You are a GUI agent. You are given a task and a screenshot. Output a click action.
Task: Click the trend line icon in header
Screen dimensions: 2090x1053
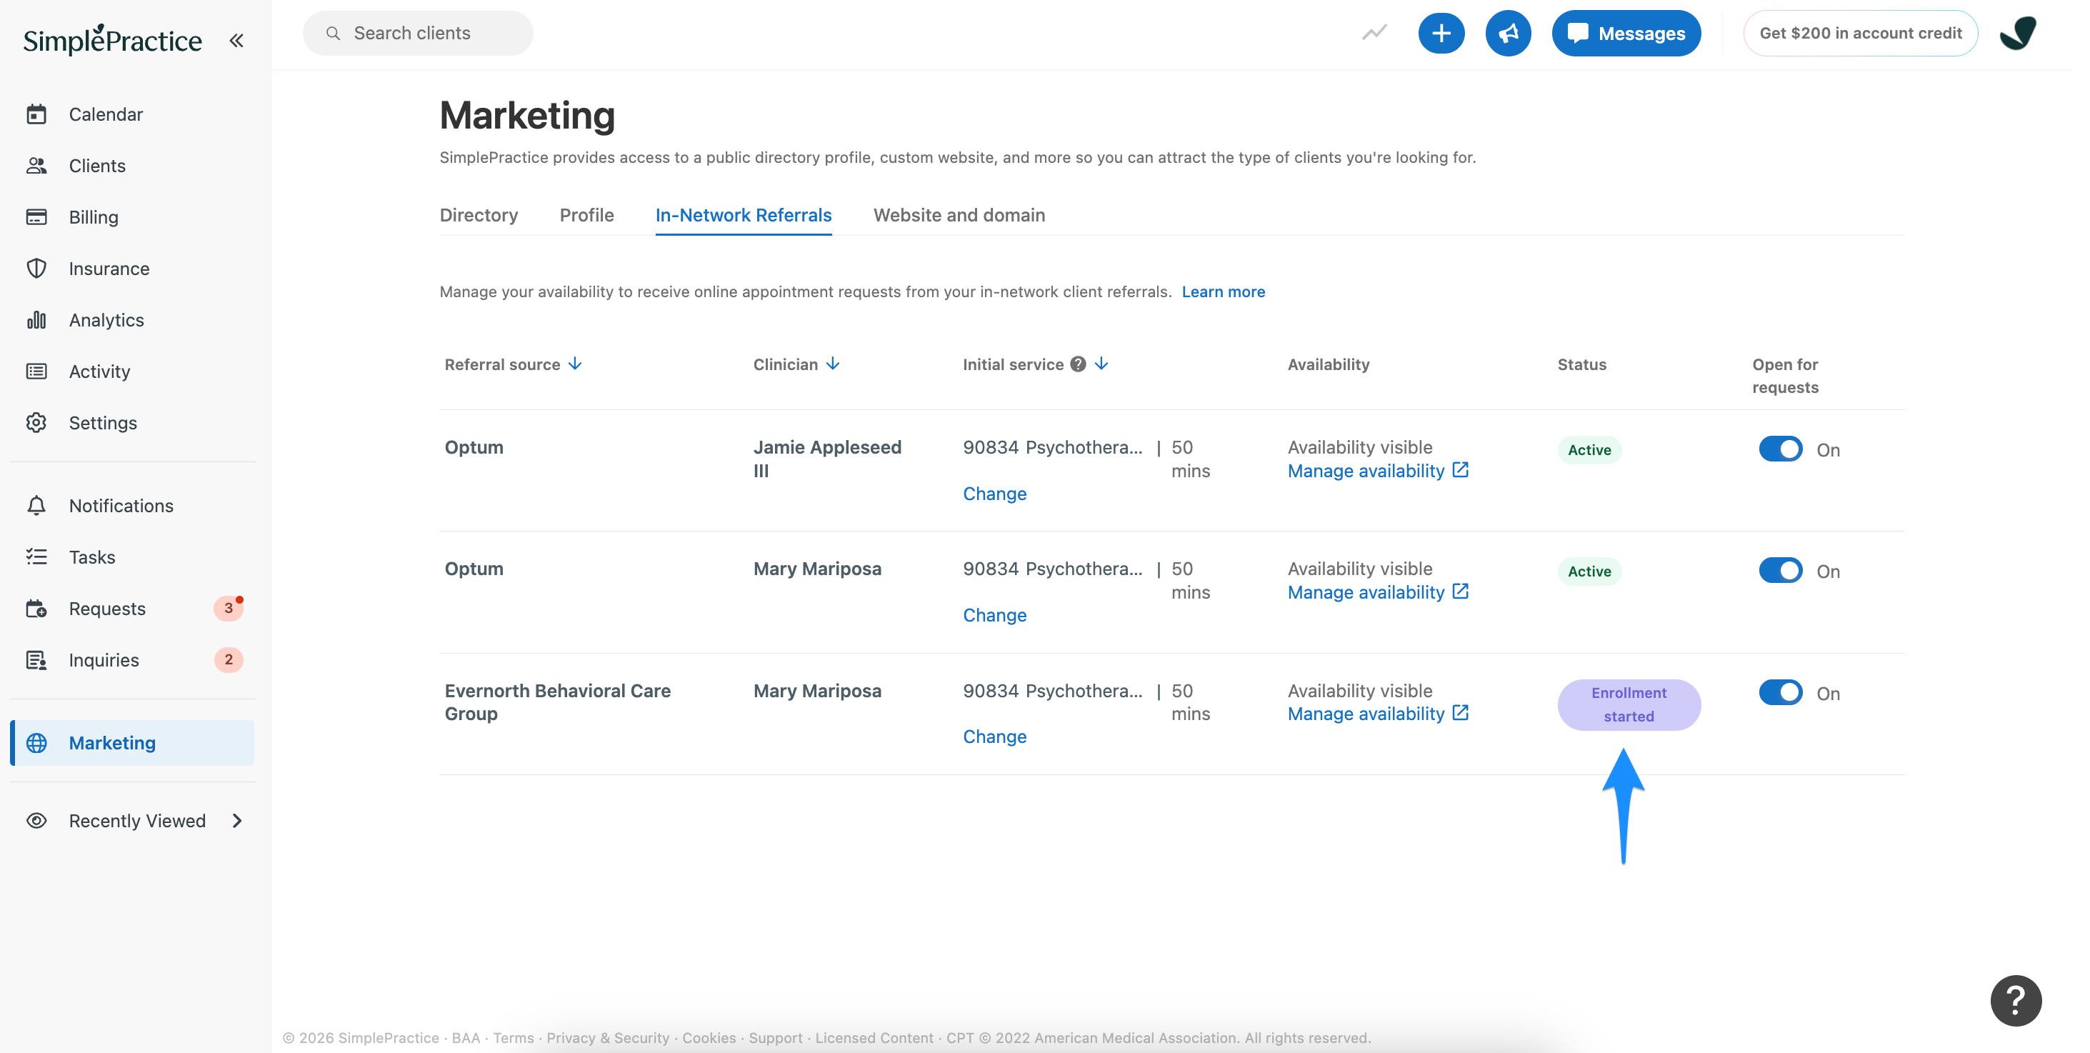[1374, 34]
